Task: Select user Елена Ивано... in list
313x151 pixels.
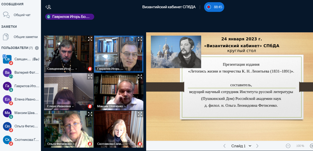Action: [x=20, y=99]
